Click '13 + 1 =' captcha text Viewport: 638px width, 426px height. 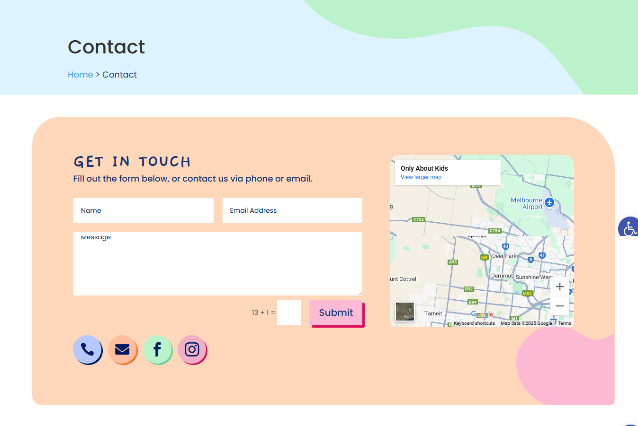263,313
